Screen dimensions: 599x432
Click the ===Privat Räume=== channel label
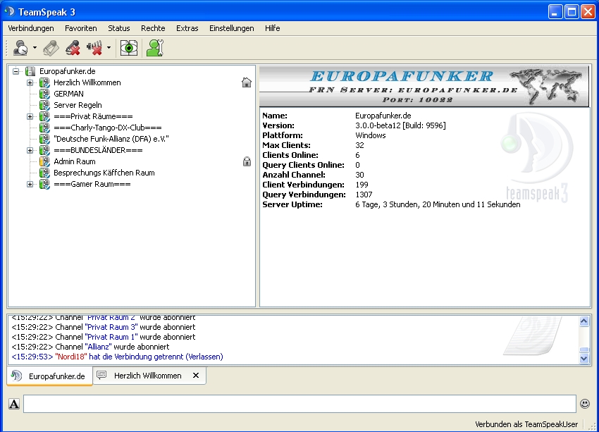(93, 116)
